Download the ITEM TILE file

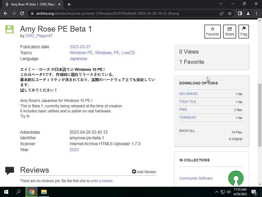click(188, 102)
